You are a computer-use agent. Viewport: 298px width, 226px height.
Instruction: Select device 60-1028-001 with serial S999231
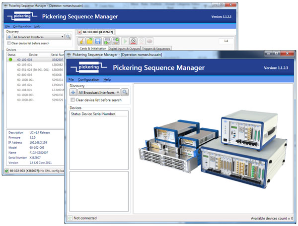pyautogui.click(x=35, y=80)
